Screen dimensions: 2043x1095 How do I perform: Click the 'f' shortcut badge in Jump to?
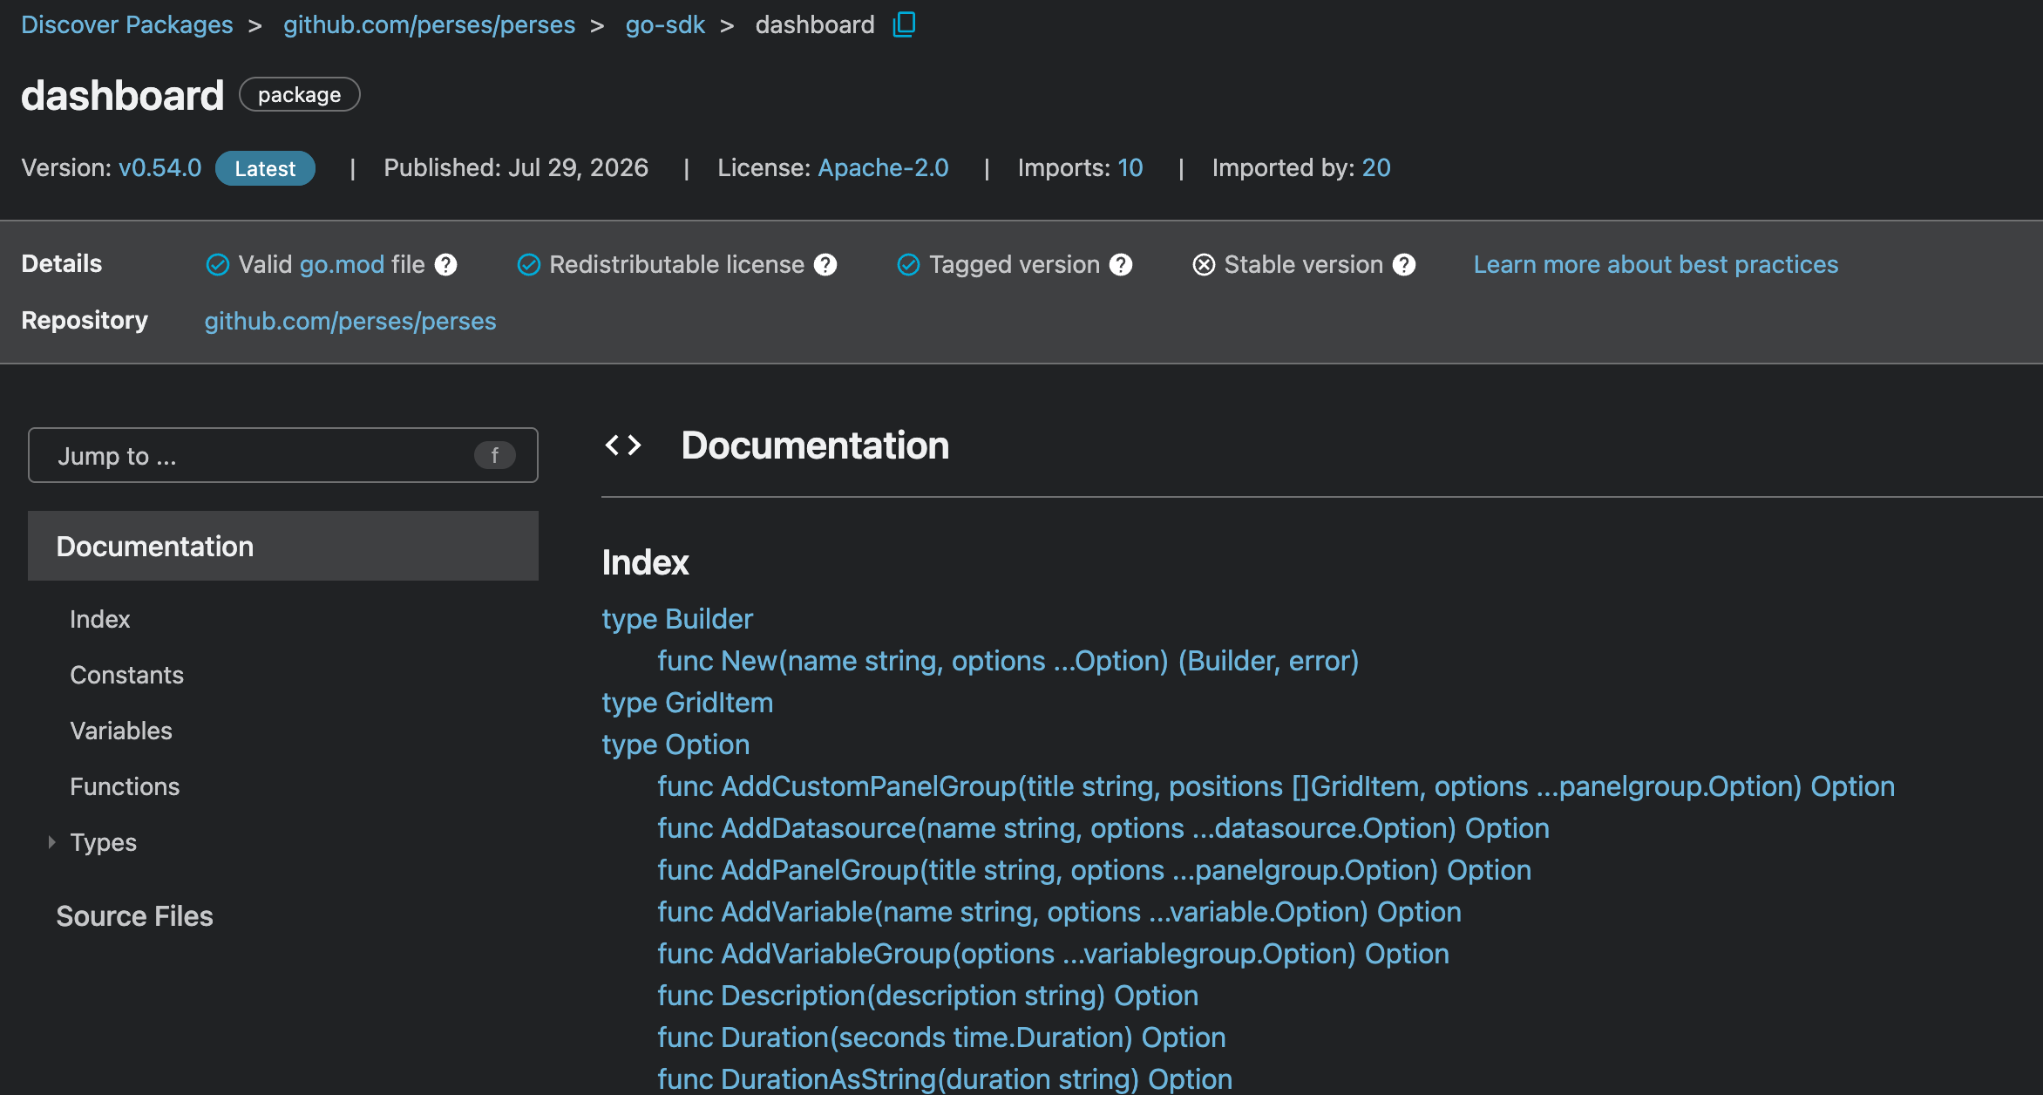click(495, 455)
